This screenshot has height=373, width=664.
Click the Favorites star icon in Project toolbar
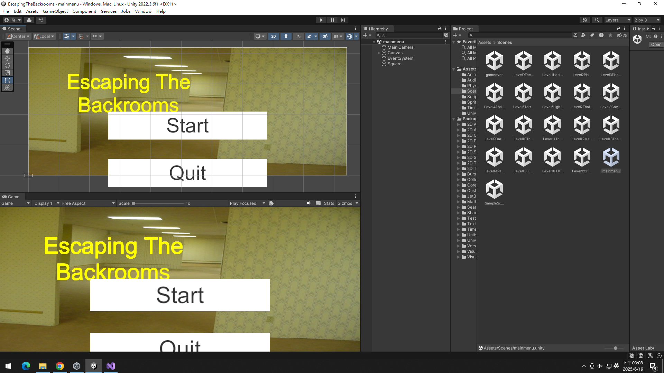click(610, 35)
